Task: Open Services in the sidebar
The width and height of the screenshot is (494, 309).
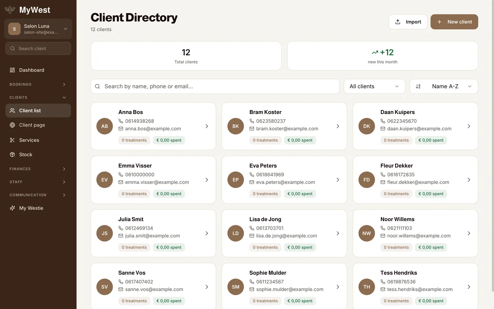Action: tap(38, 140)
